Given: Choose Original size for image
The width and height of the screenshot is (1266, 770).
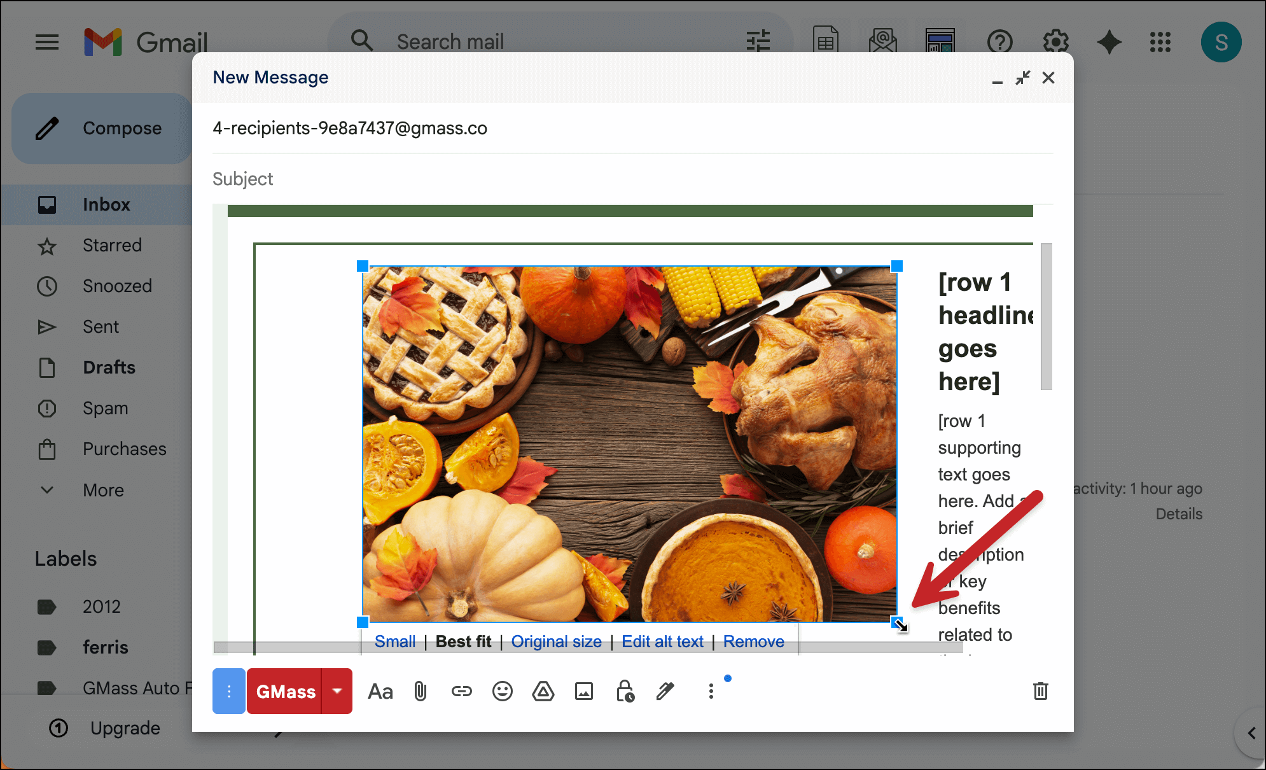Looking at the screenshot, I should pos(556,641).
